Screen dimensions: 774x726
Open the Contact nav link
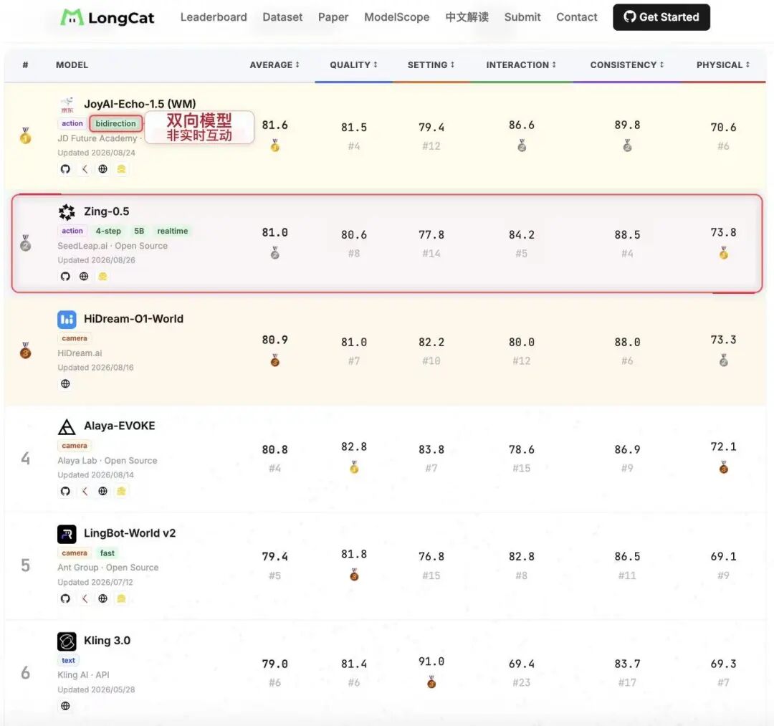tap(576, 17)
